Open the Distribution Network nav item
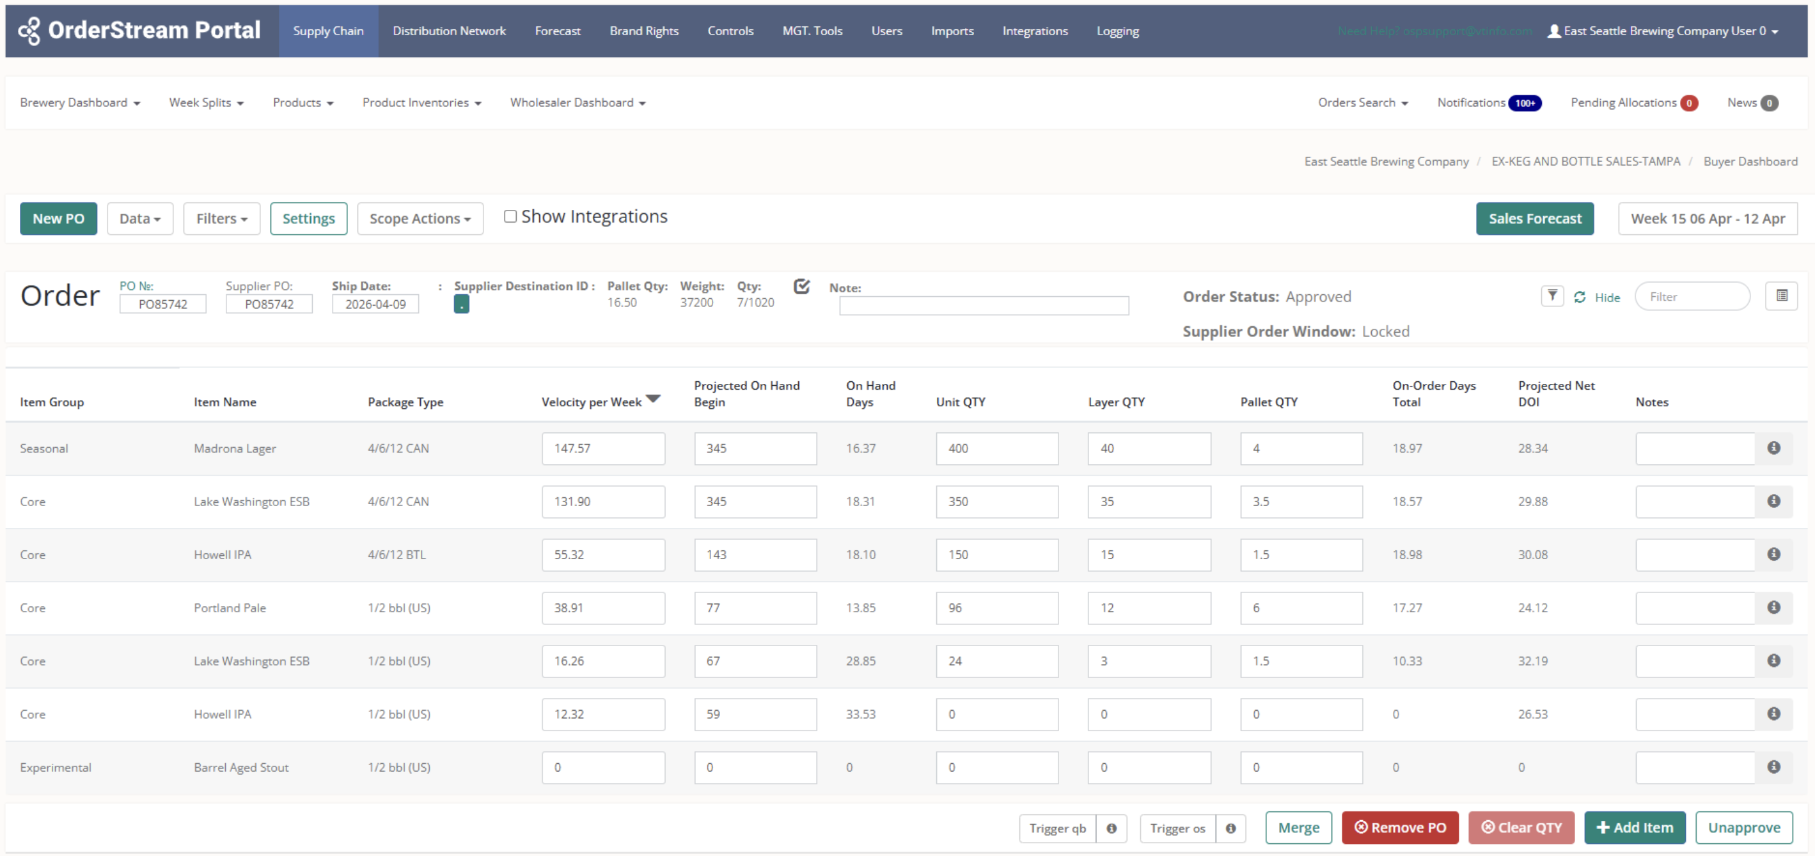Viewport: 1815px width, 856px height. coord(449,31)
